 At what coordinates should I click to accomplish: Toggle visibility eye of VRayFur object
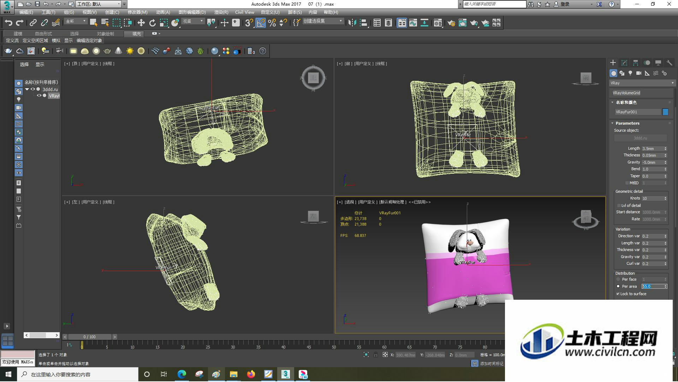tap(39, 96)
